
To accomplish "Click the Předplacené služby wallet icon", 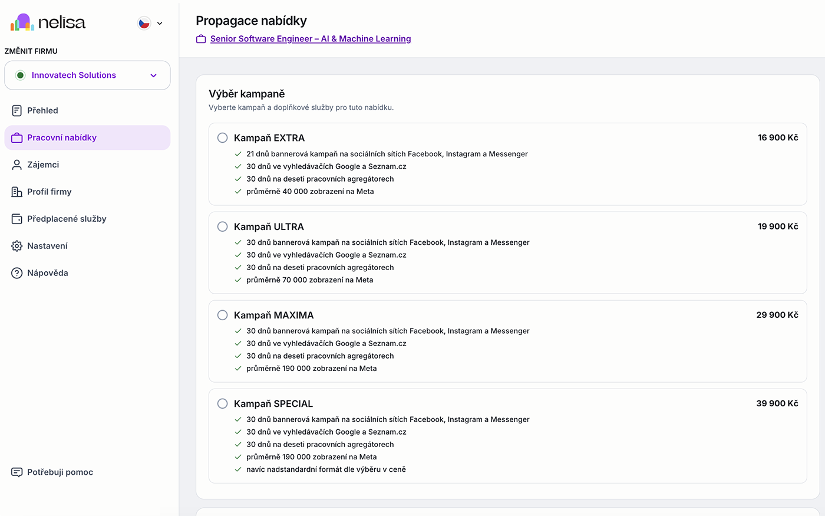I will click(17, 219).
